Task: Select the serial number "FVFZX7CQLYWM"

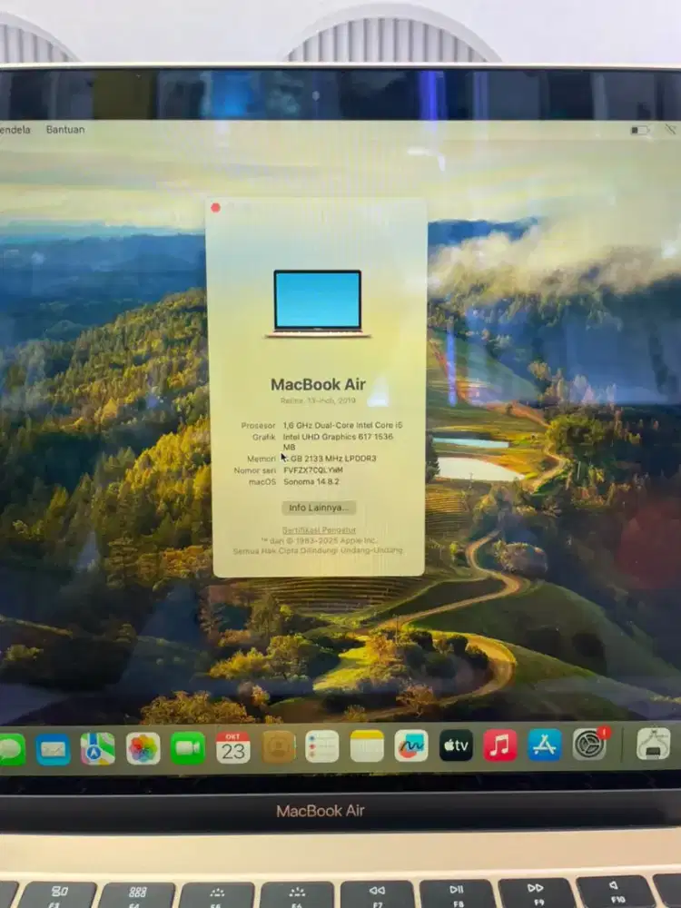Action: point(312,470)
